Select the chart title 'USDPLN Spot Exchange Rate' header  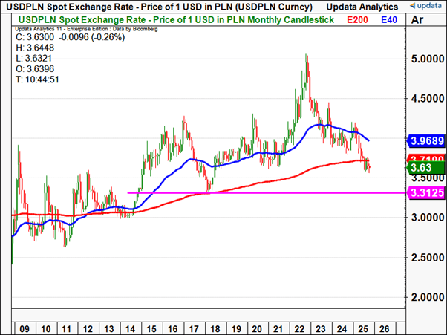click(159, 7)
